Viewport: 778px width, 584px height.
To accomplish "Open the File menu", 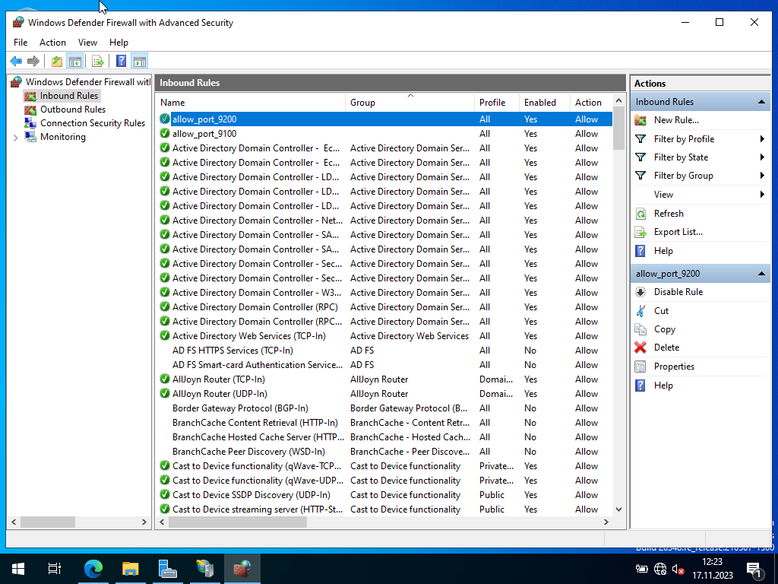I will pos(21,43).
